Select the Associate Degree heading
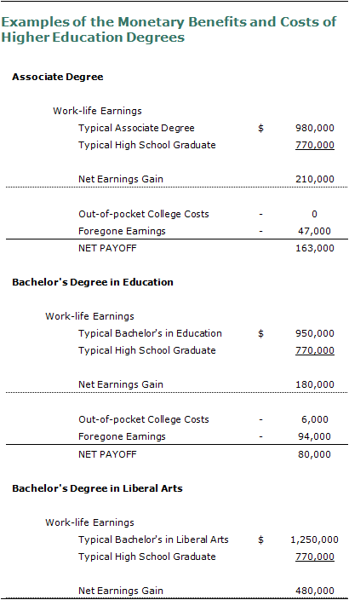Image resolution: width=349 pixels, height=600 pixels. 58,77
